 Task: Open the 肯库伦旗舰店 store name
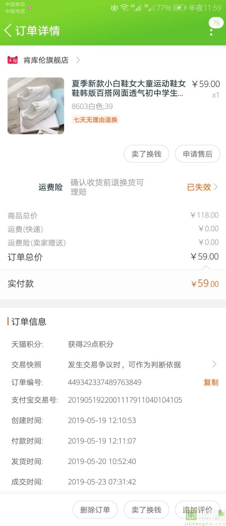coord(46,60)
